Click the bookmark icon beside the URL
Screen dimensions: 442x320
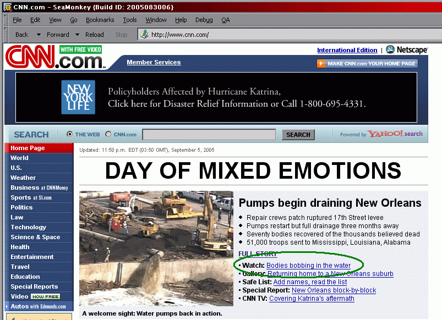tap(144, 35)
